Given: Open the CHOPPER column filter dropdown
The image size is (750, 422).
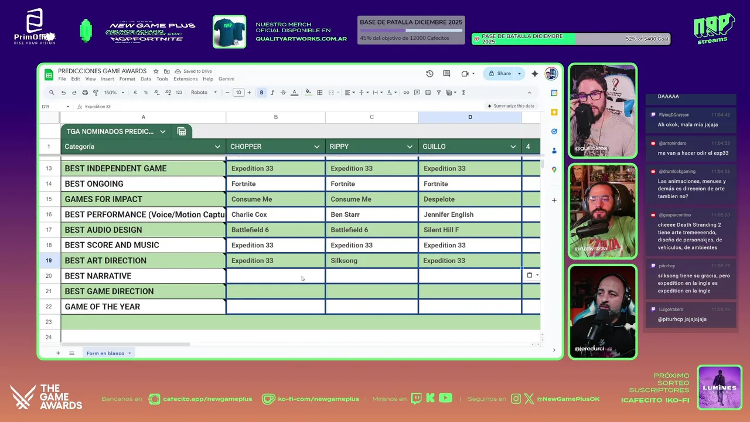Looking at the screenshot, I should point(317,147).
